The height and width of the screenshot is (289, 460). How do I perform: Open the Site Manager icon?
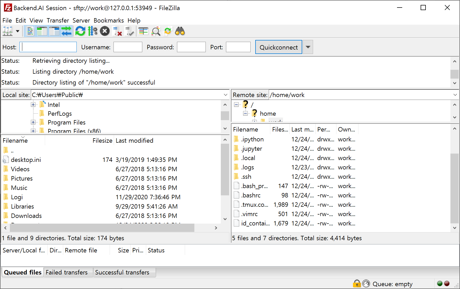click(x=8, y=31)
